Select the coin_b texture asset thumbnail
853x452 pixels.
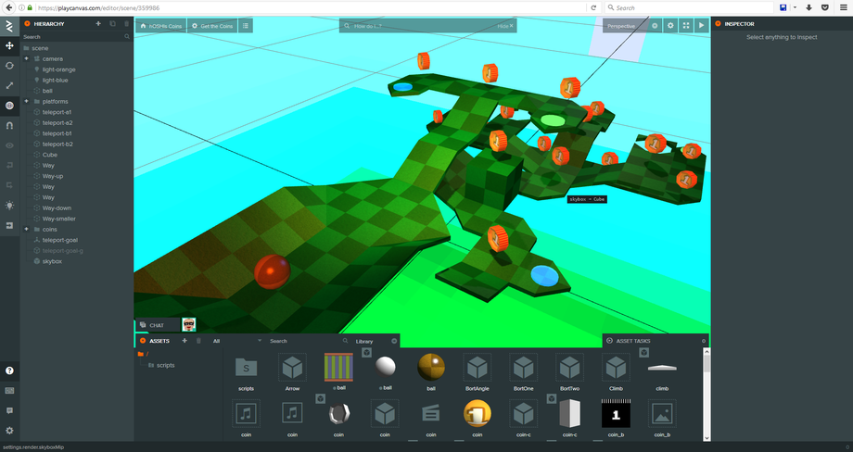tap(616, 414)
